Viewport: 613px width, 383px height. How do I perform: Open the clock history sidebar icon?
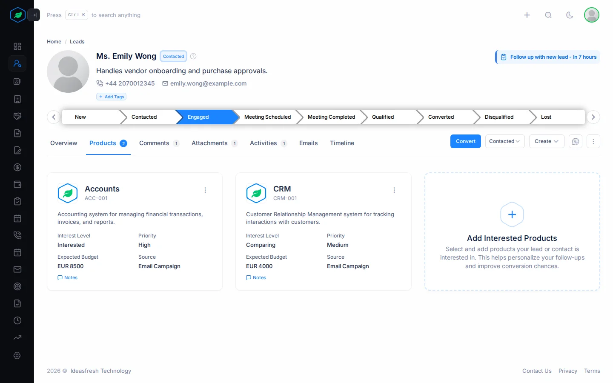pos(17,320)
